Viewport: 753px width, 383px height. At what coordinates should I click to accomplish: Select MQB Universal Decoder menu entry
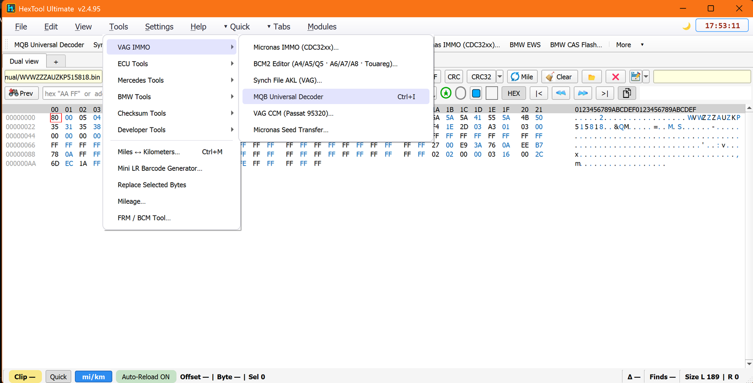[x=336, y=96]
